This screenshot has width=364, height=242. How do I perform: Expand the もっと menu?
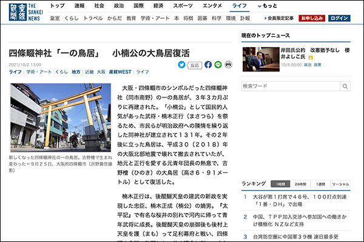point(268,6)
